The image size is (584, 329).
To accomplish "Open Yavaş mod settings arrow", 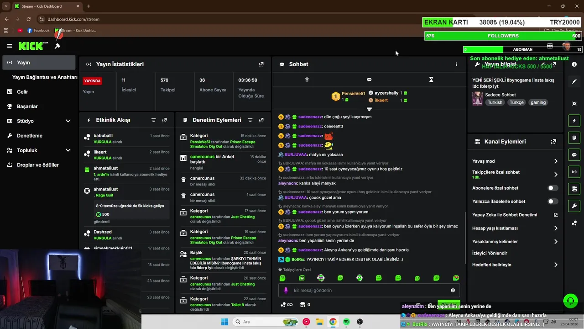I will pos(556,161).
